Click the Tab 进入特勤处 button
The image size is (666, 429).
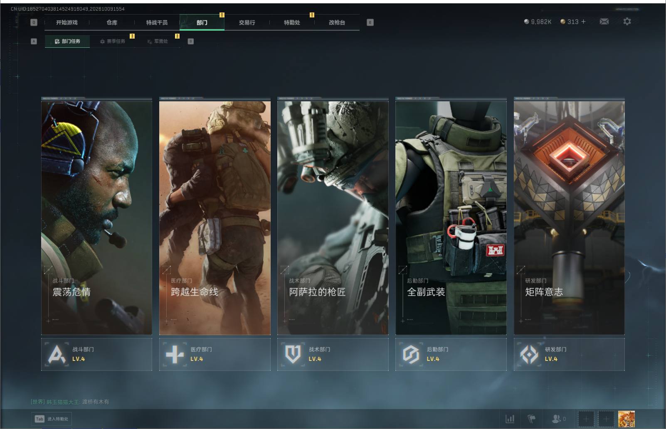[x=51, y=419]
